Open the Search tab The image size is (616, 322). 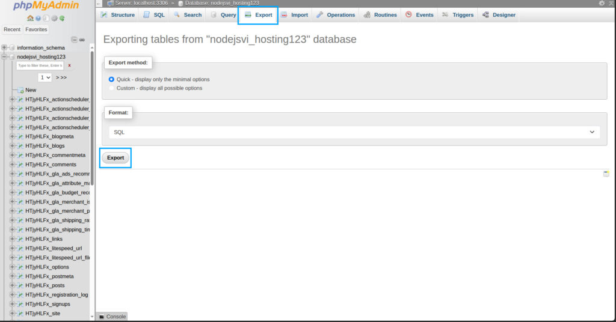click(188, 15)
